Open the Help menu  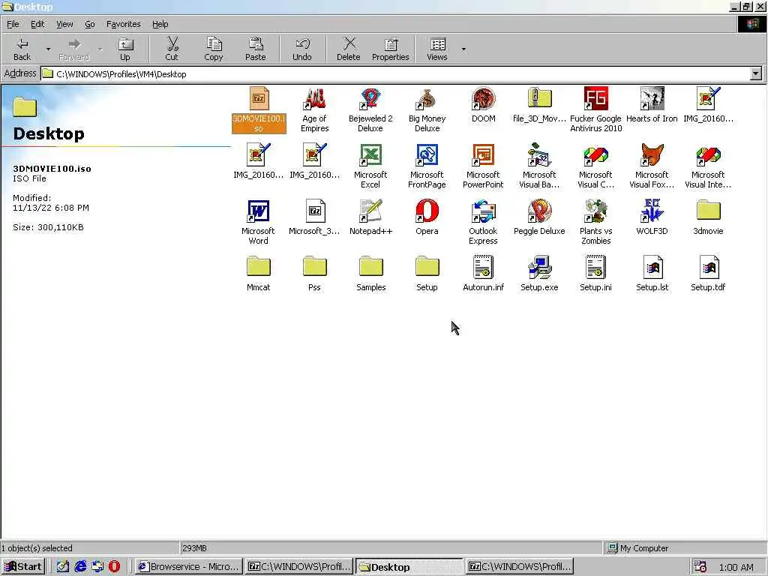(160, 24)
